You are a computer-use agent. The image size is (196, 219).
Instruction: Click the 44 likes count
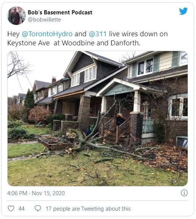click(21, 209)
